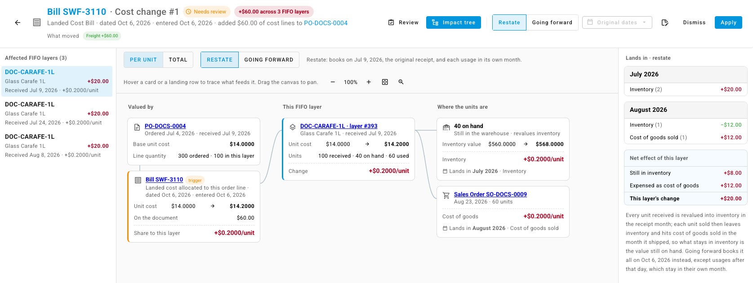Click Change +$0.2000/unit on layer card
This screenshot has height=283, width=753.
pos(349,171)
